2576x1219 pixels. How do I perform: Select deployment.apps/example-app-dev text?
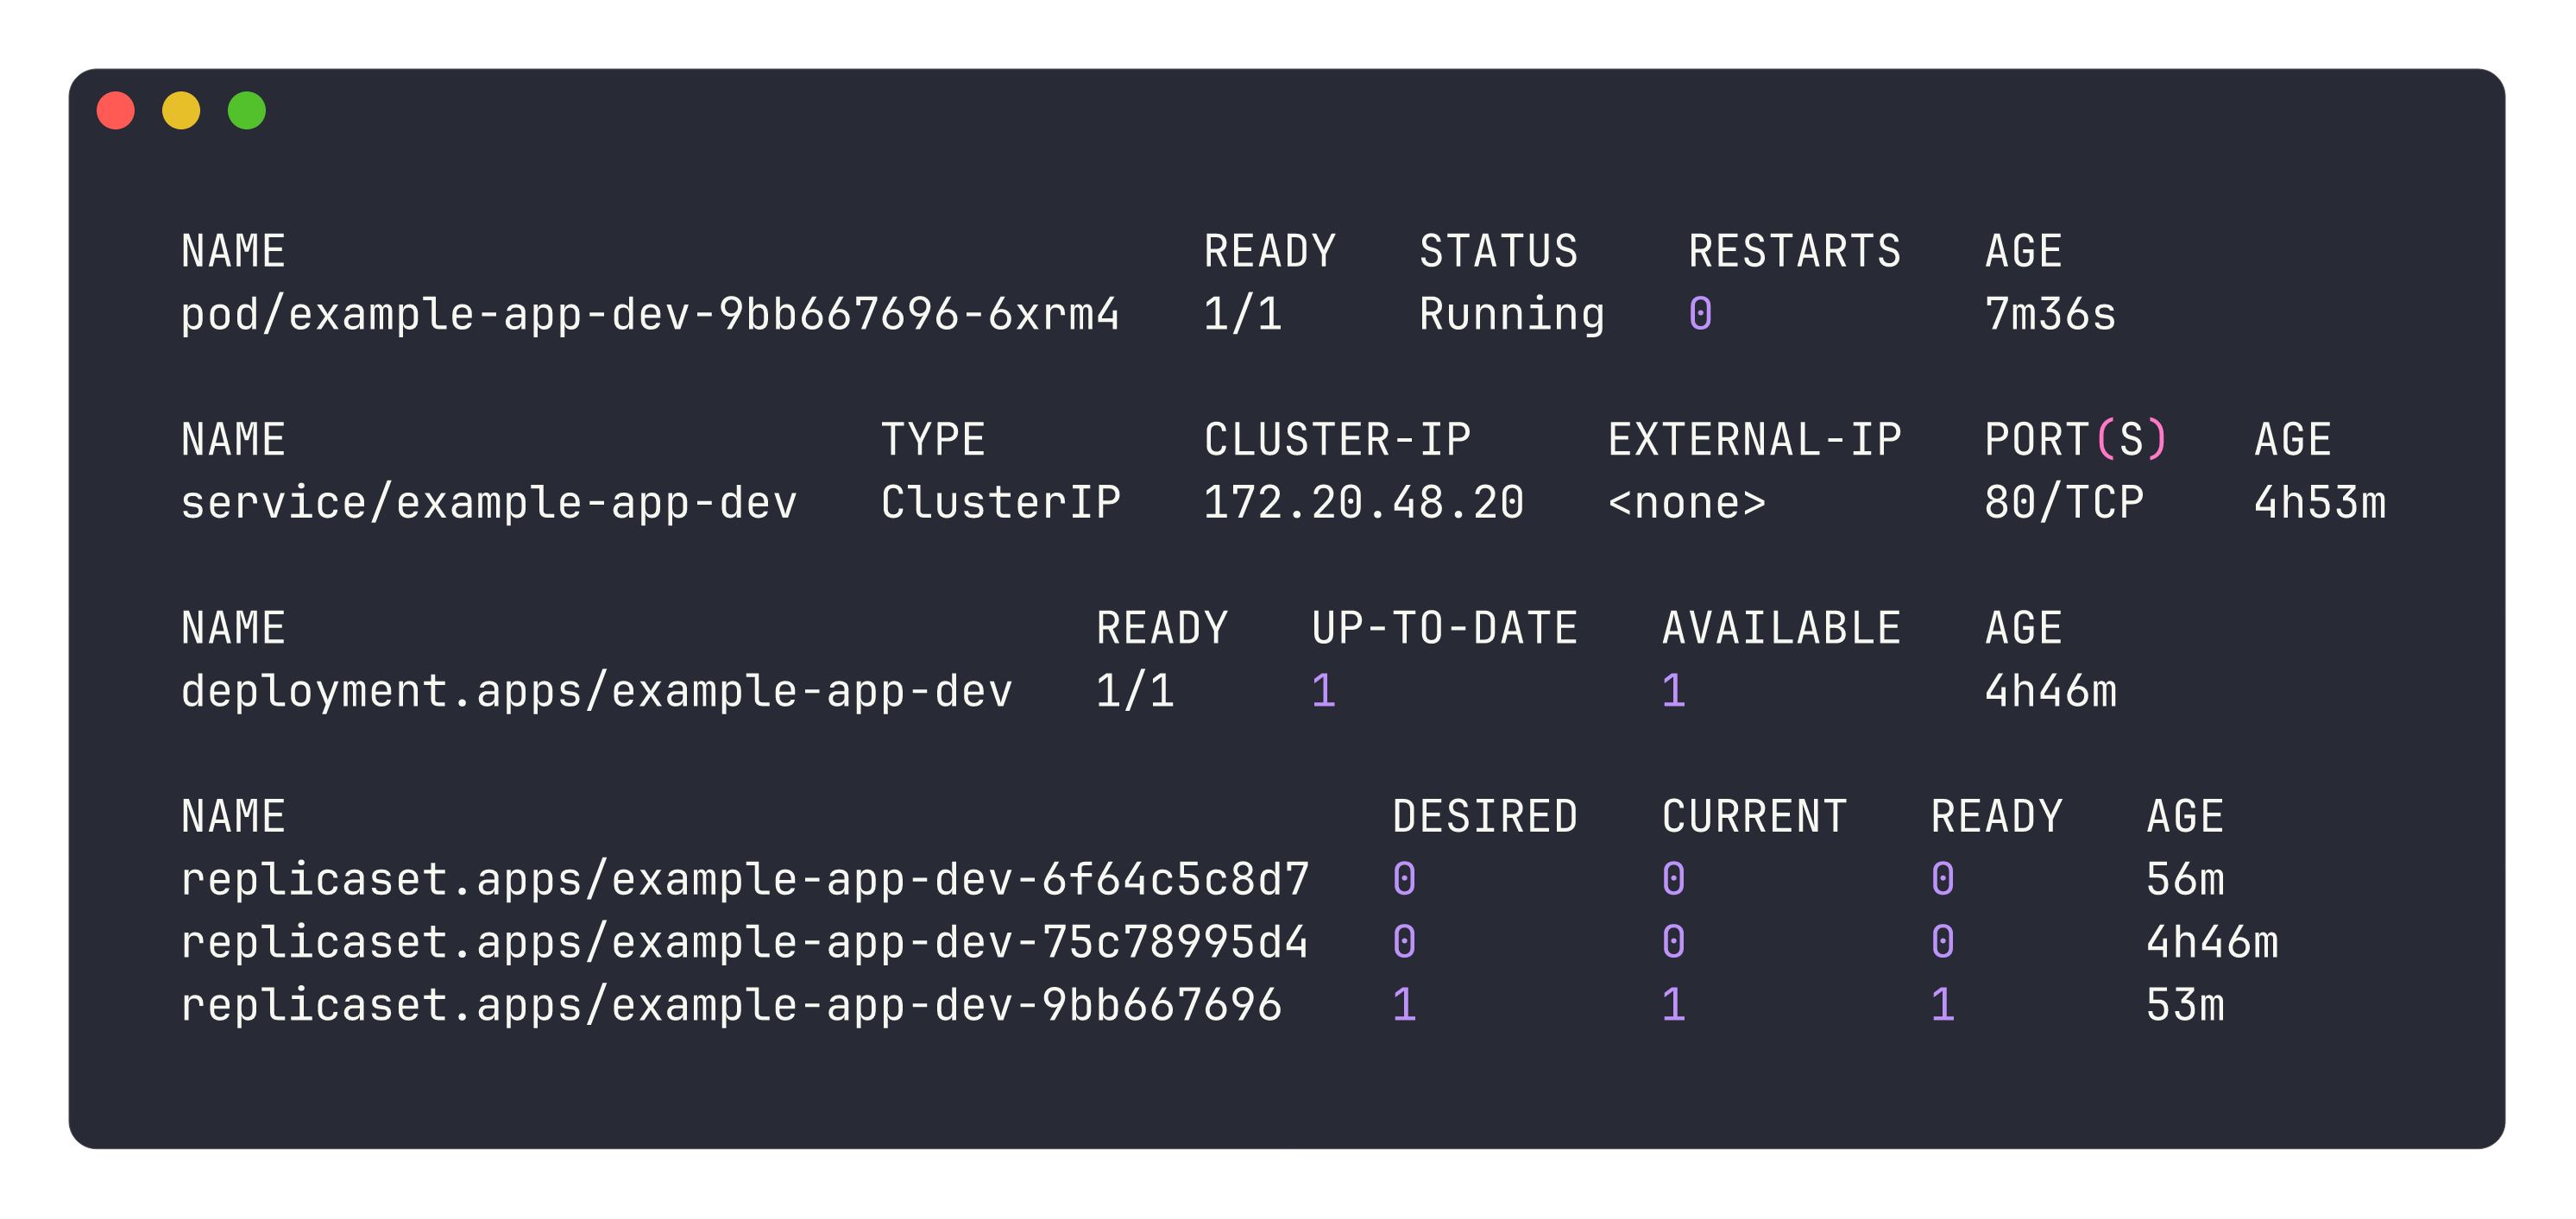[x=596, y=692]
